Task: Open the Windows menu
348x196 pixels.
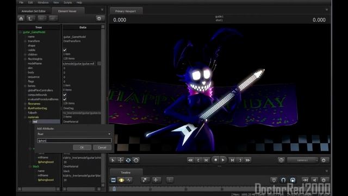Action: pyautogui.click(x=43, y=2)
